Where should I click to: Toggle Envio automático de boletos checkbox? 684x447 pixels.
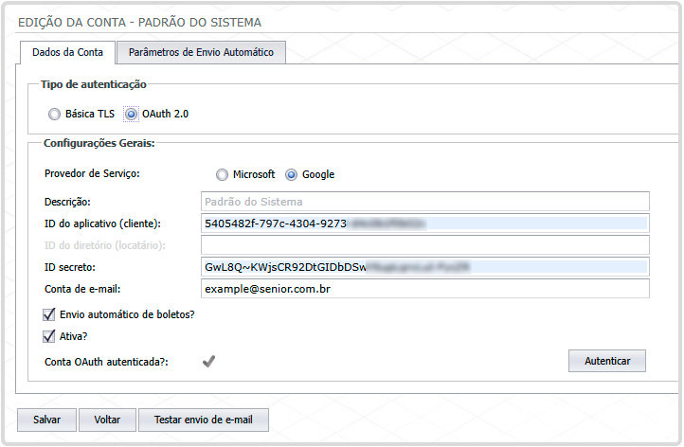pos(49,313)
